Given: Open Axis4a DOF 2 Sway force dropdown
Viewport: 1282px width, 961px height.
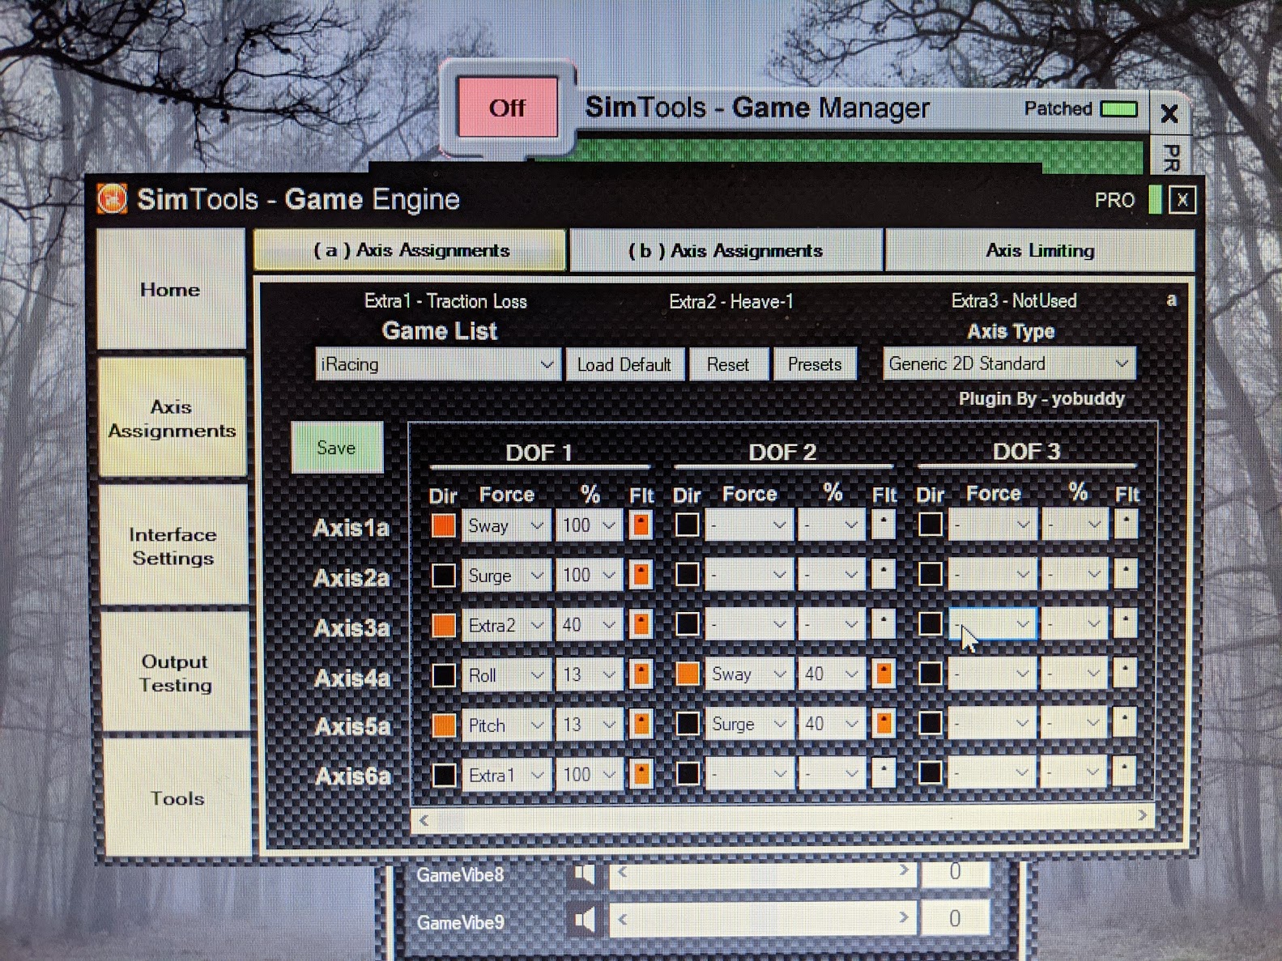Looking at the screenshot, I should coord(749,674).
